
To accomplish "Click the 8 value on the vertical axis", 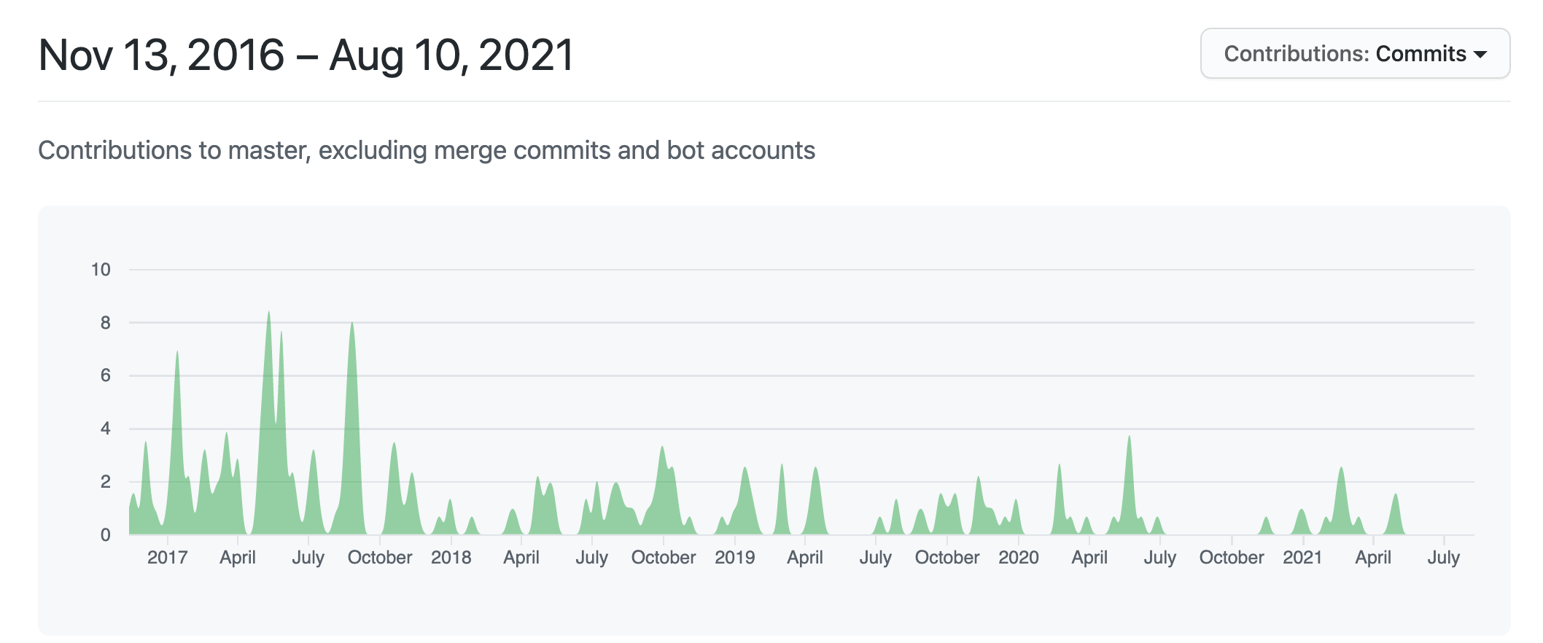I will 106,323.
